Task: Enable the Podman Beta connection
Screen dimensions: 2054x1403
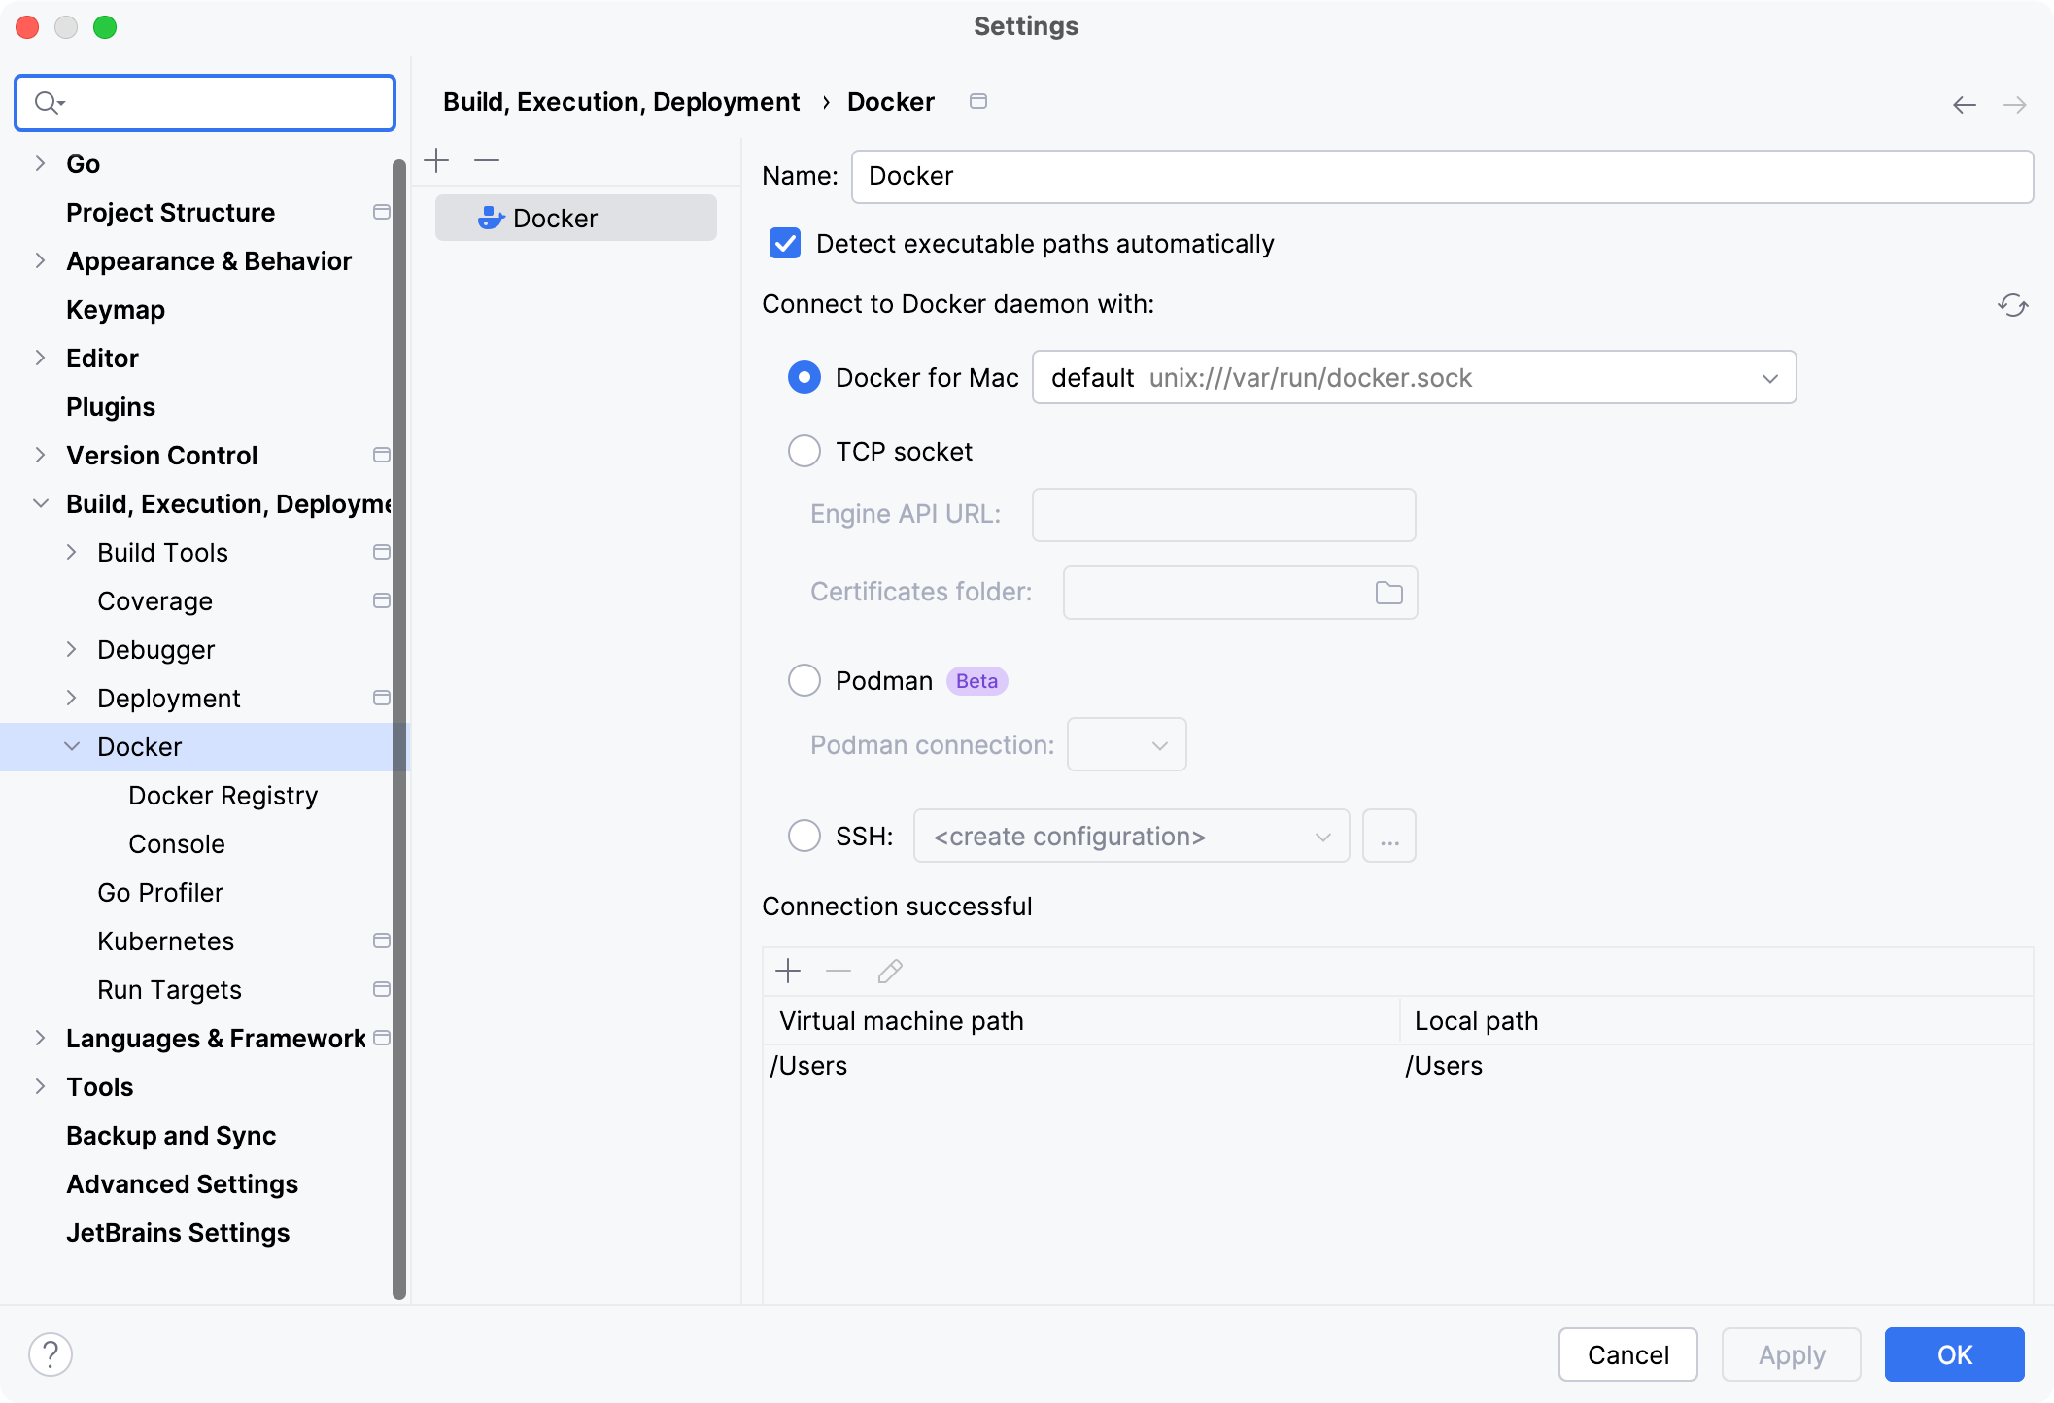Action: pos(804,680)
